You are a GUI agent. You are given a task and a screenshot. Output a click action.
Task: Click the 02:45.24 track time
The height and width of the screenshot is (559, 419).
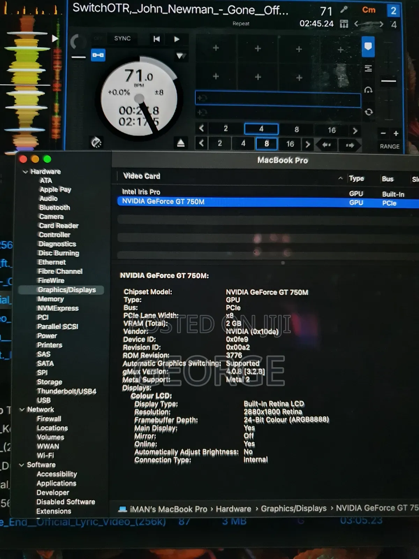pyautogui.click(x=317, y=24)
